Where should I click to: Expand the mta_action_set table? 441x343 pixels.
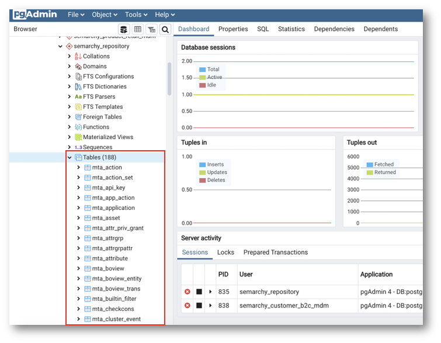click(79, 178)
